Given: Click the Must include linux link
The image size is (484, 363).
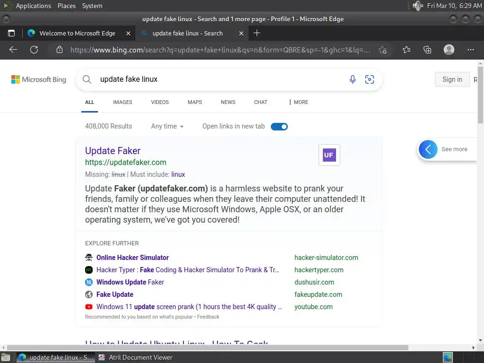Looking at the screenshot, I should point(178,174).
